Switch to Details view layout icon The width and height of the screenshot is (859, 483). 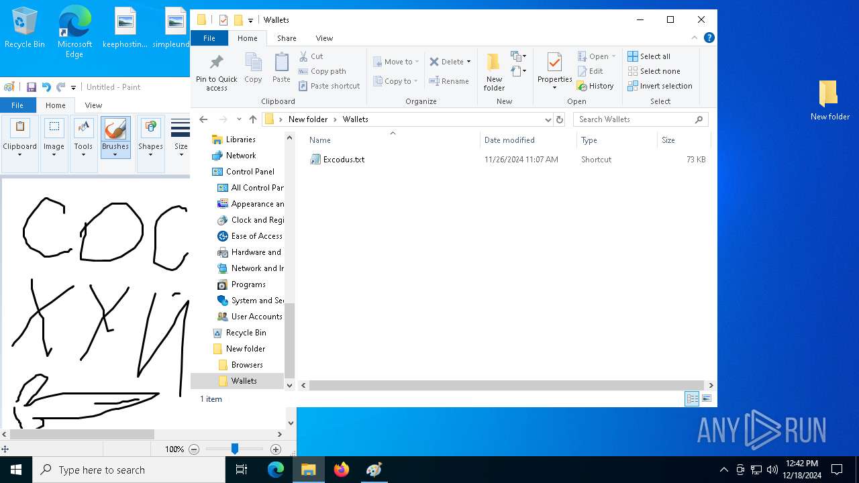[x=692, y=398]
